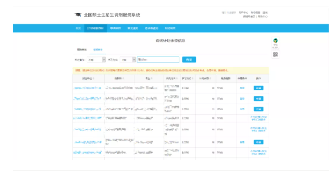The image size is (335, 171).
Task: Open the 所在省市 province dropdown
Action: tap(96, 60)
